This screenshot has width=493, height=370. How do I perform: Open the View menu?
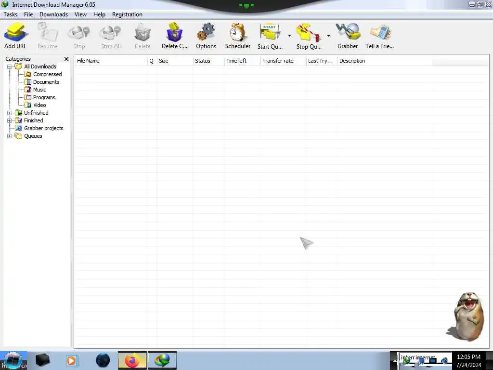pyautogui.click(x=80, y=14)
